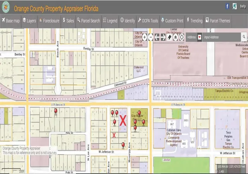Expand the Address search type dropdown
The width and height of the screenshot is (248, 174).
(200, 37)
